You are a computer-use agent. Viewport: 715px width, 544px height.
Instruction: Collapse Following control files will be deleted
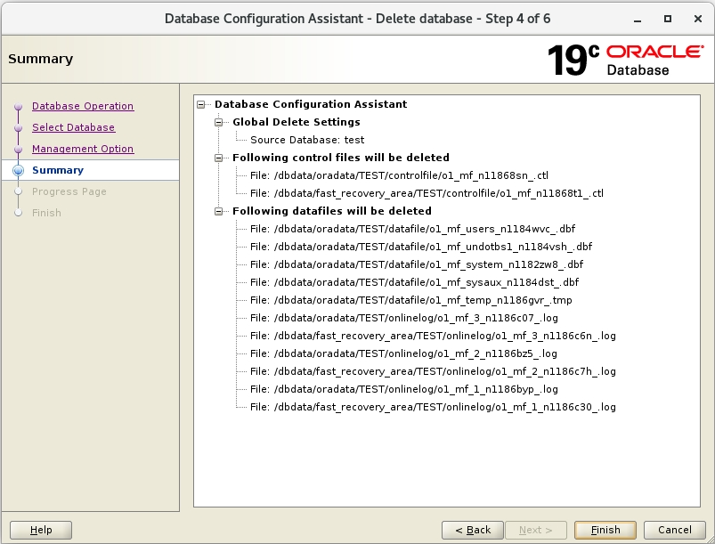(219, 158)
